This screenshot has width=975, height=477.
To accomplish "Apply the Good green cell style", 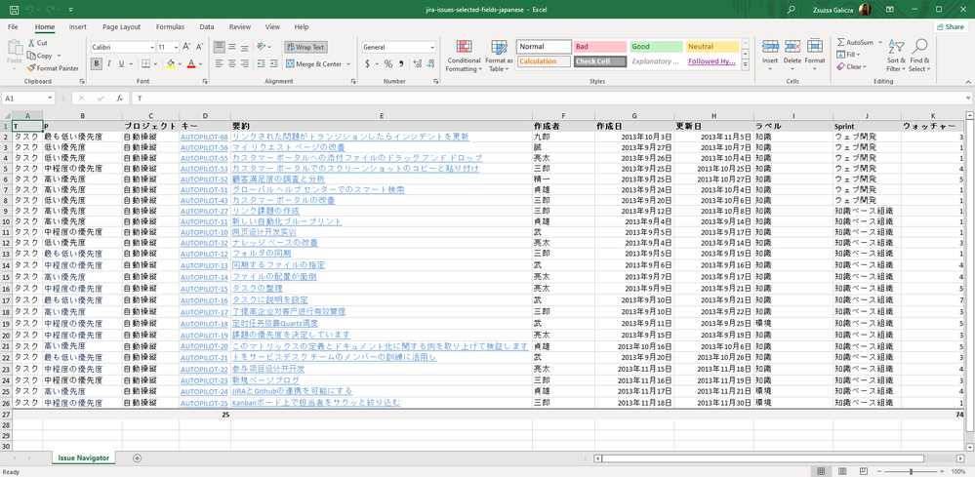I will pyautogui.click(x=657, y=47).
